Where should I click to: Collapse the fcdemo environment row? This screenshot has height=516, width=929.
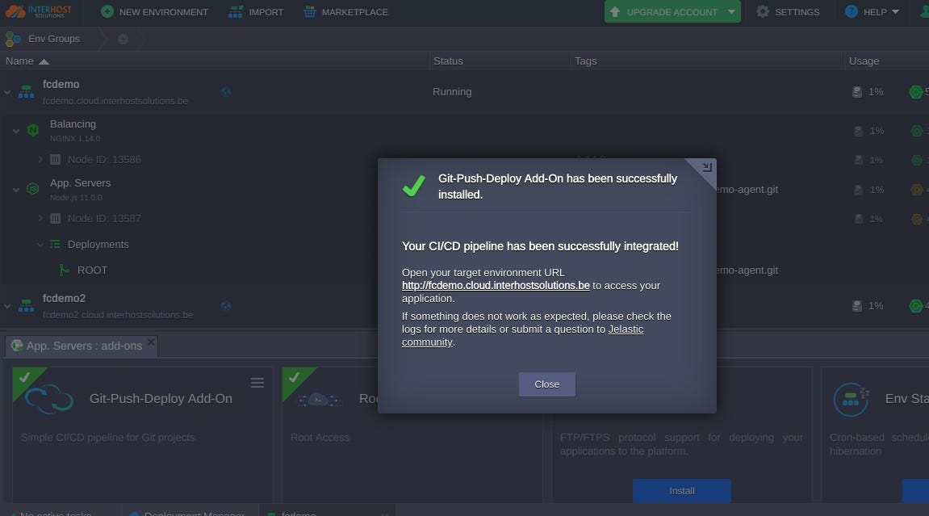coord(7,92)
